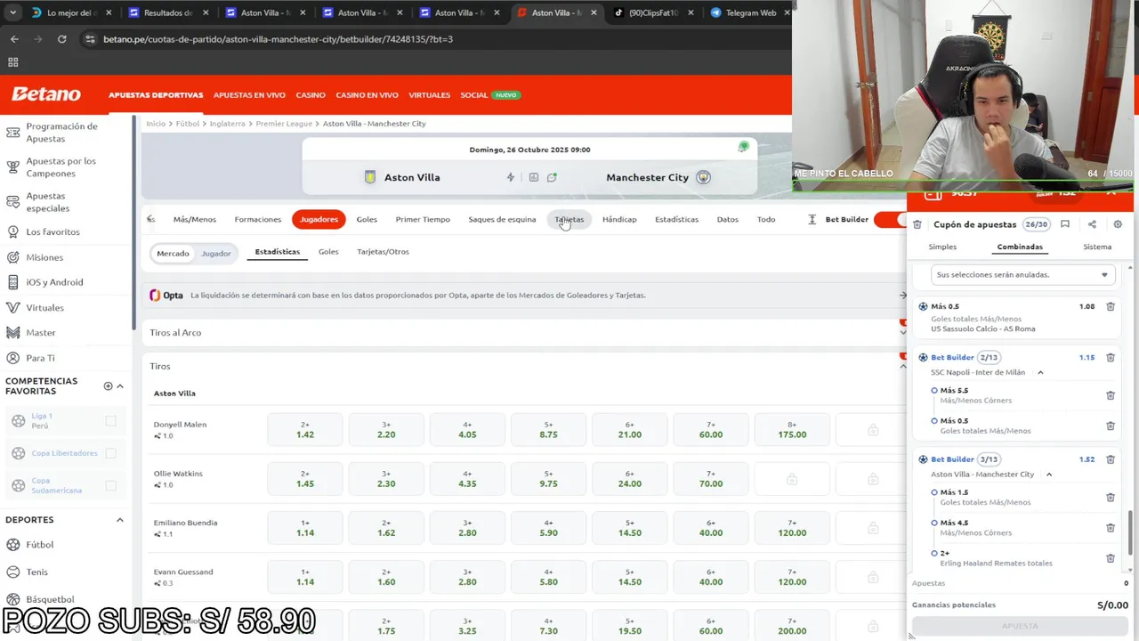
Task: Select Fútbol sport icon
Action: coord(12,545)
